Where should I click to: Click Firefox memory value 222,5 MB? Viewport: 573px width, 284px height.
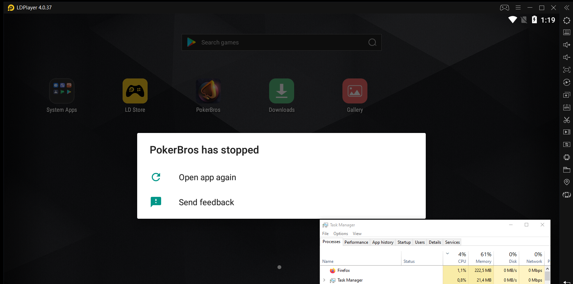[483, 270]
